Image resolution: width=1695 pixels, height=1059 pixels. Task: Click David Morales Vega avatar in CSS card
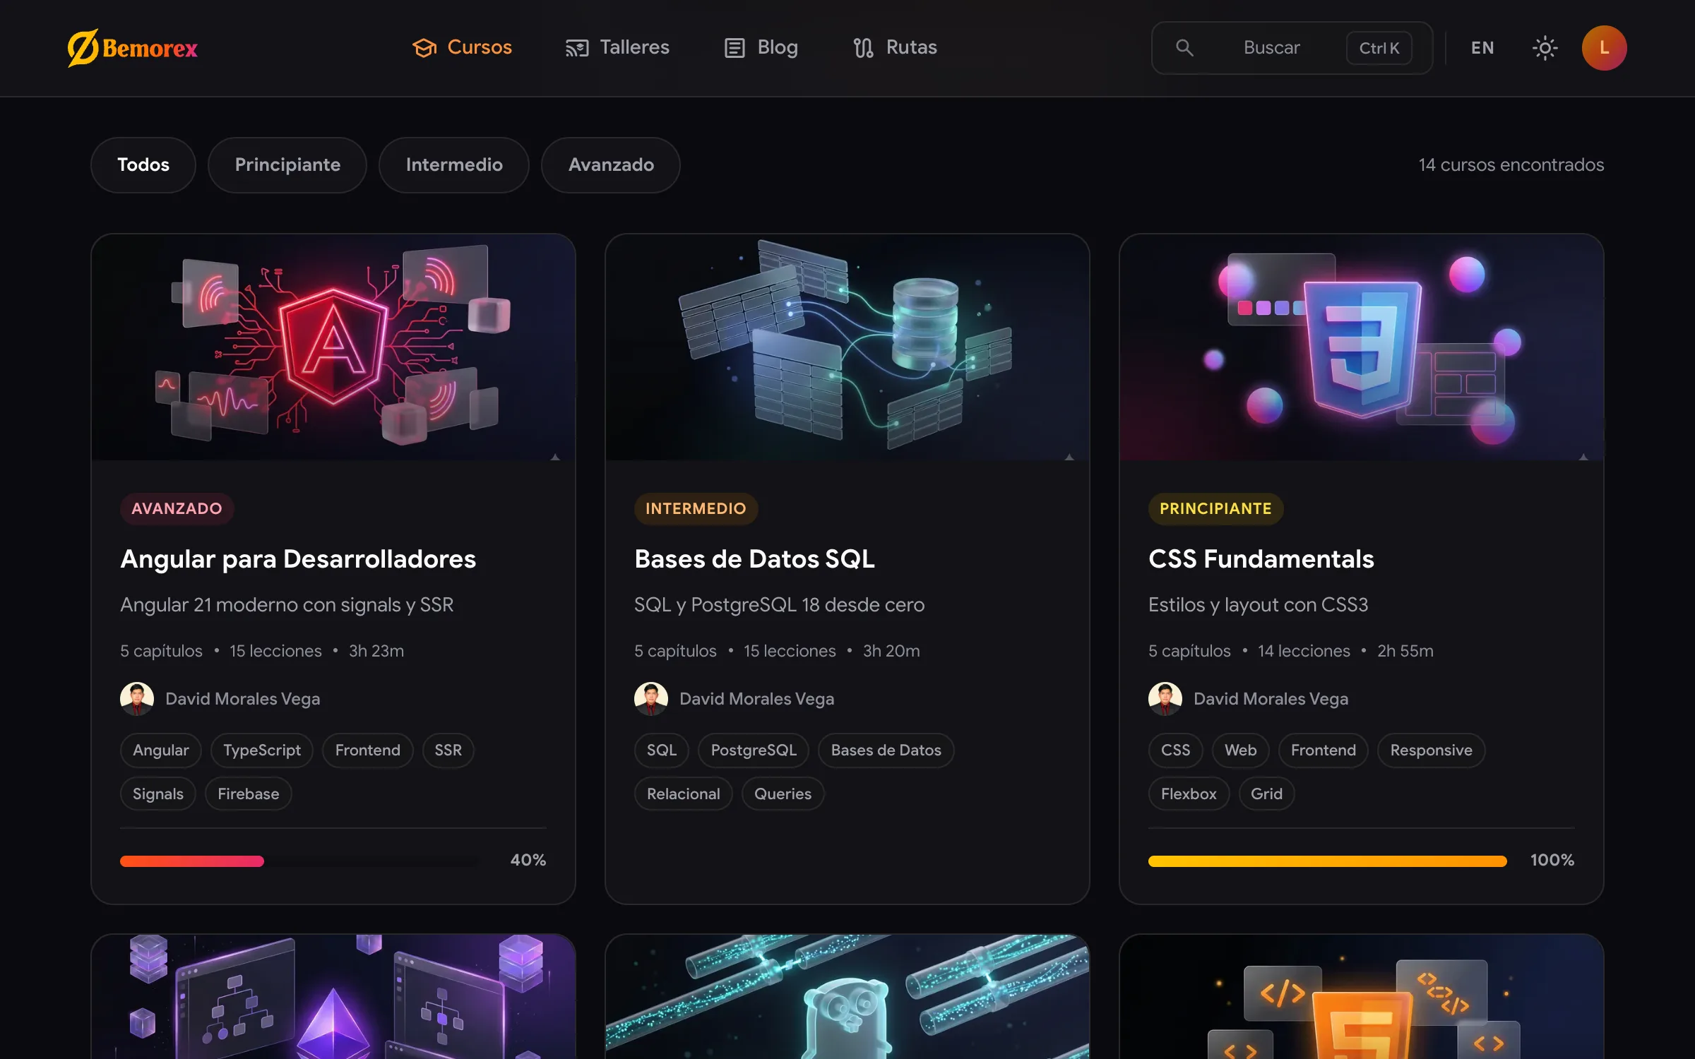(x=1165, y=698)
